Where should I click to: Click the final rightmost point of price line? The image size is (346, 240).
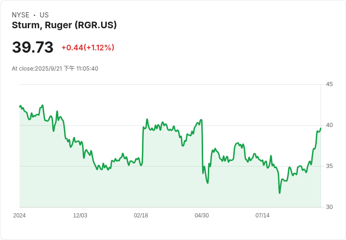pos(321,128)
